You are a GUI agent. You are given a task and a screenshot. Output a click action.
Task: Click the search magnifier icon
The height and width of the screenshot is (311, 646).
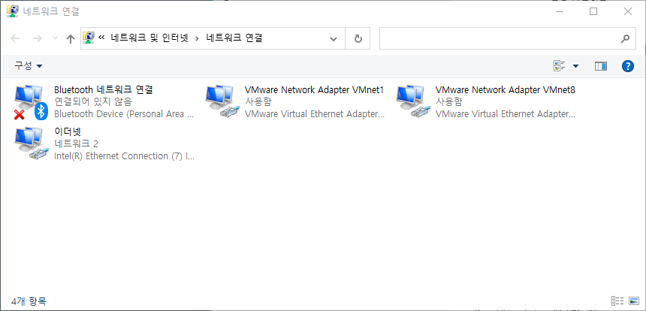pos(625,39)
